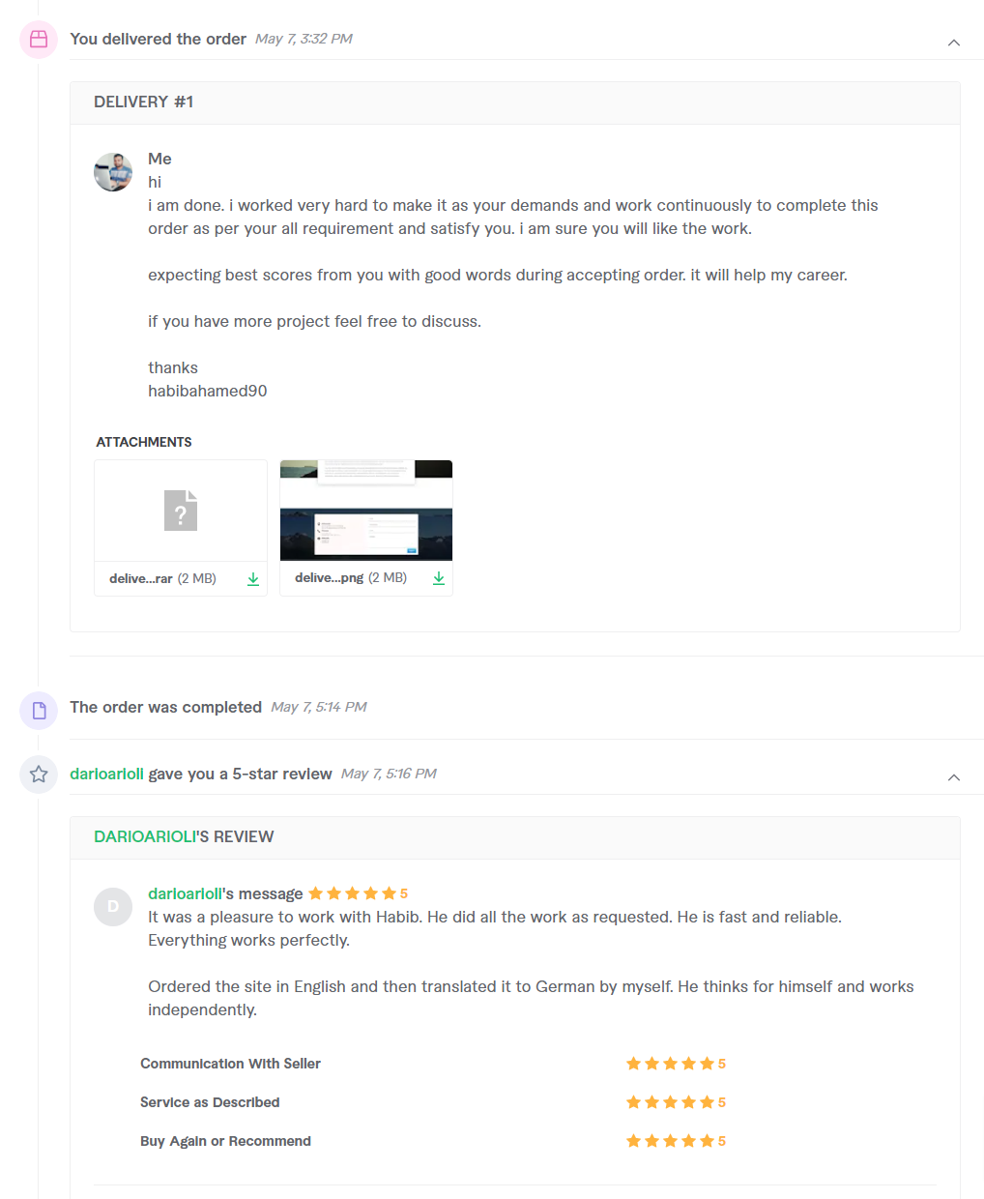This screenshot has height=1199, width=984.
Task: Click darioarioli's message username link
Action: point(185,893)
